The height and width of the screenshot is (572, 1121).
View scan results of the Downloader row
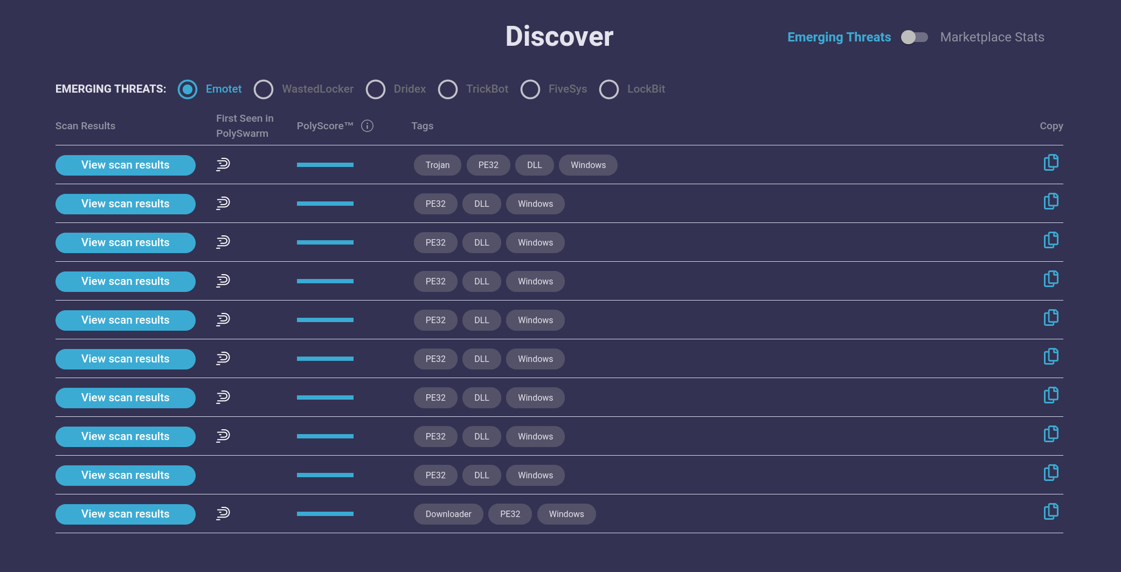126,514
